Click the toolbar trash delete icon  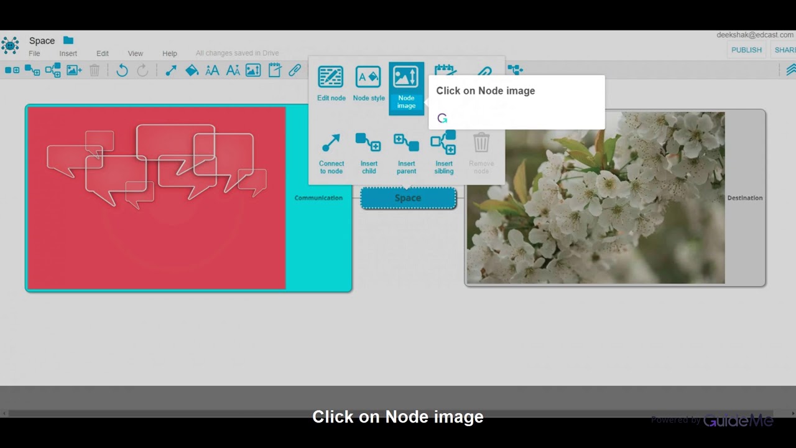coord(95,71)
